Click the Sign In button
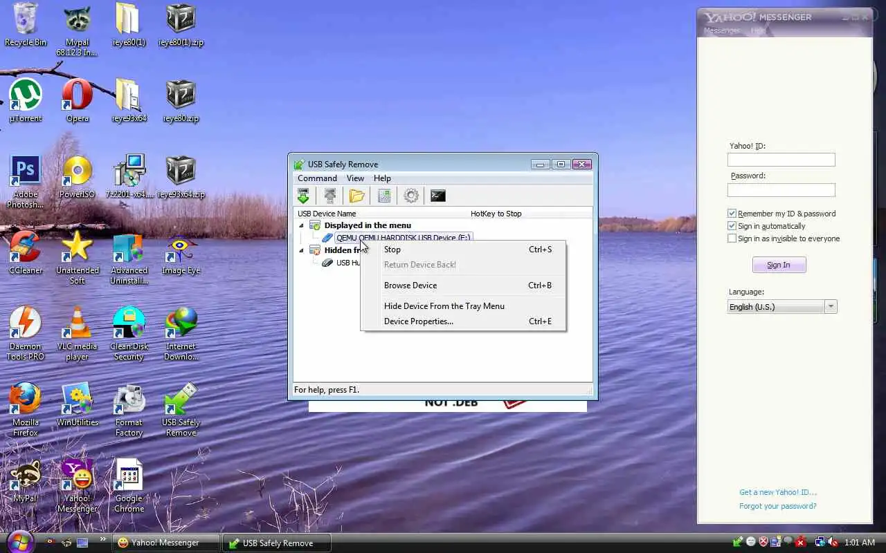886x553 pixels. coord(779,265)
